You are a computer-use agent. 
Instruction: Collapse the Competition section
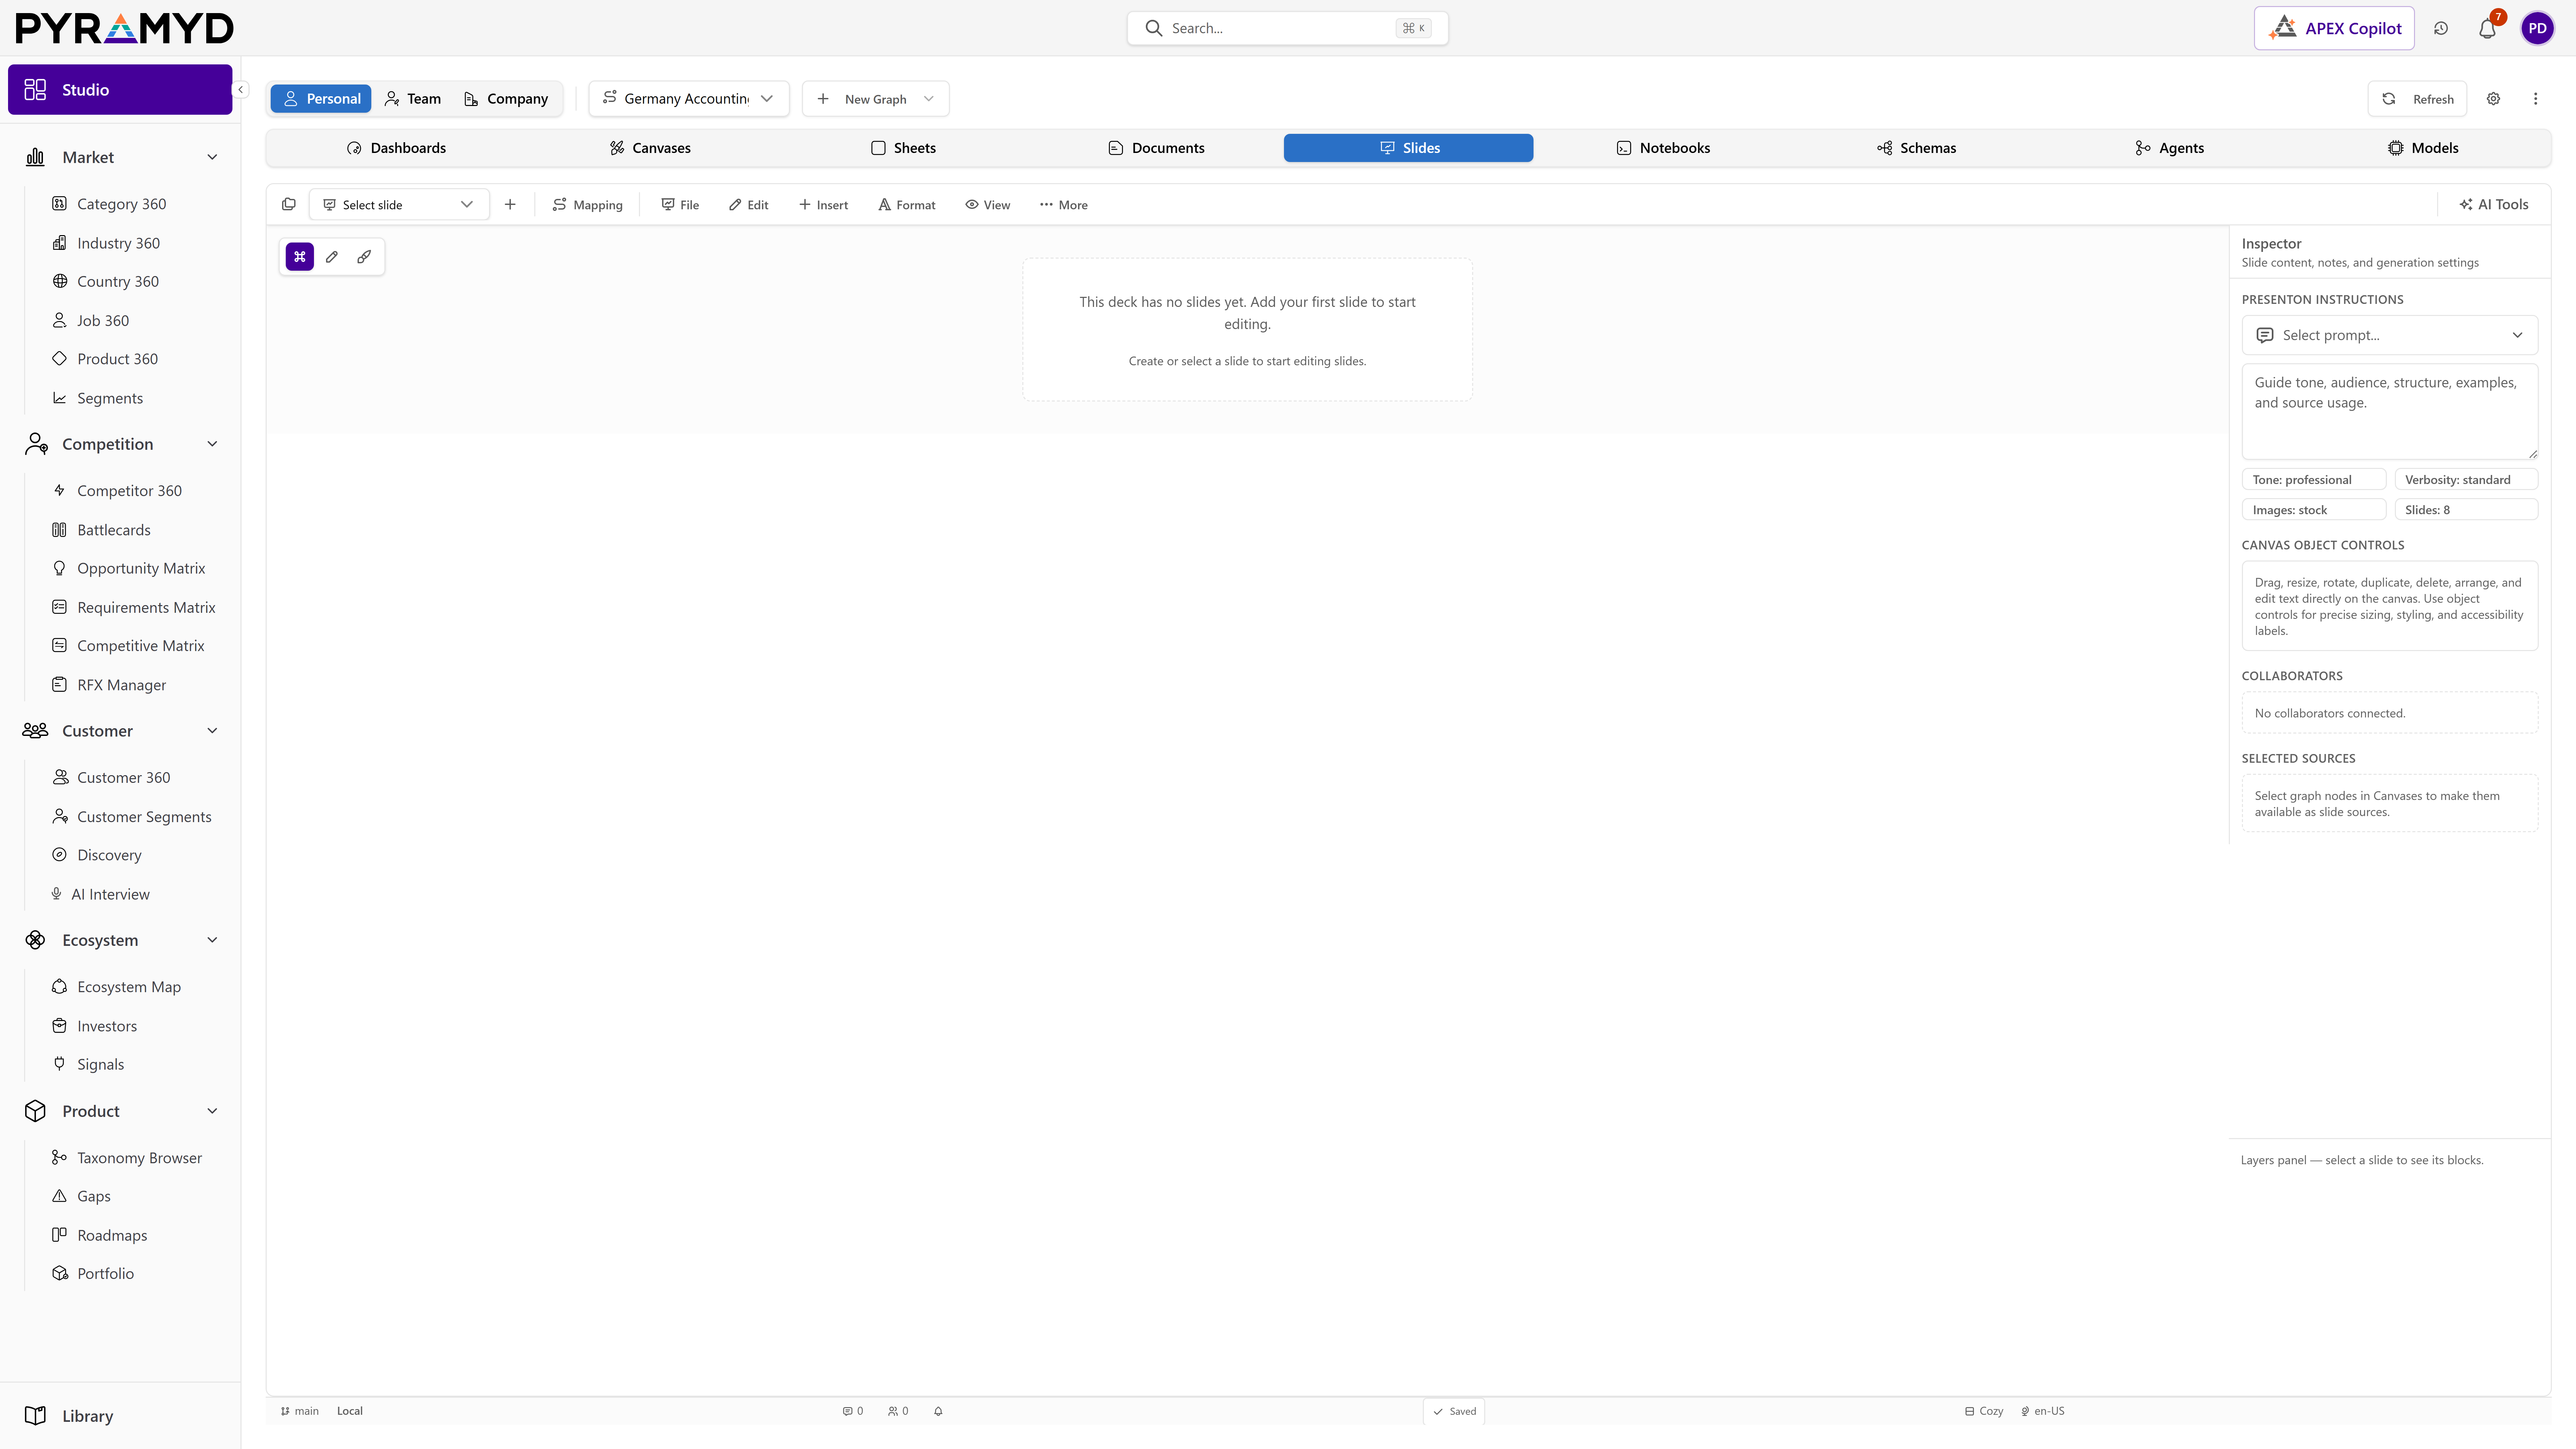point(212,444)
